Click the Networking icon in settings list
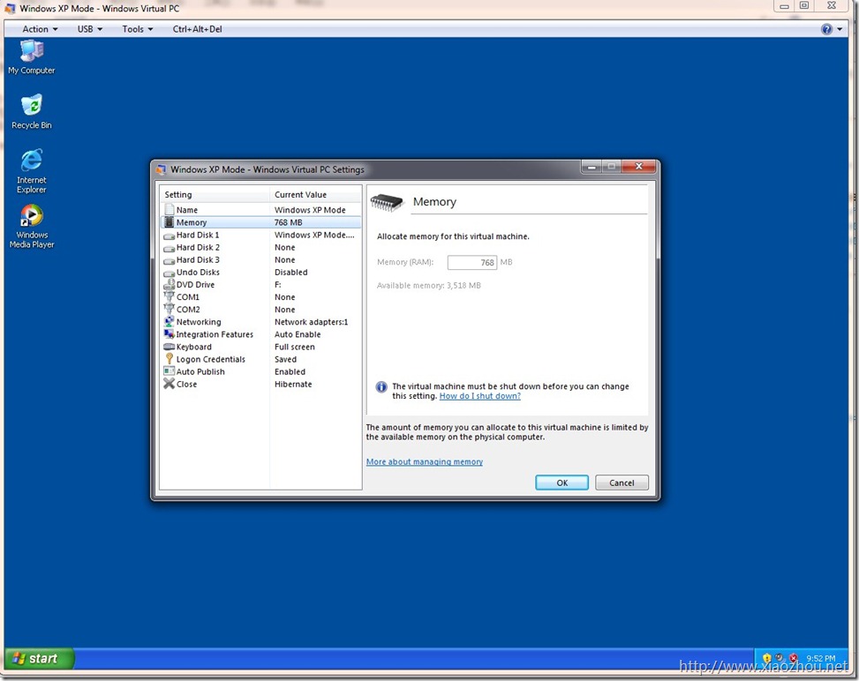Image resolution: width=859 pixels, height=681 pixels. point(170,322)
